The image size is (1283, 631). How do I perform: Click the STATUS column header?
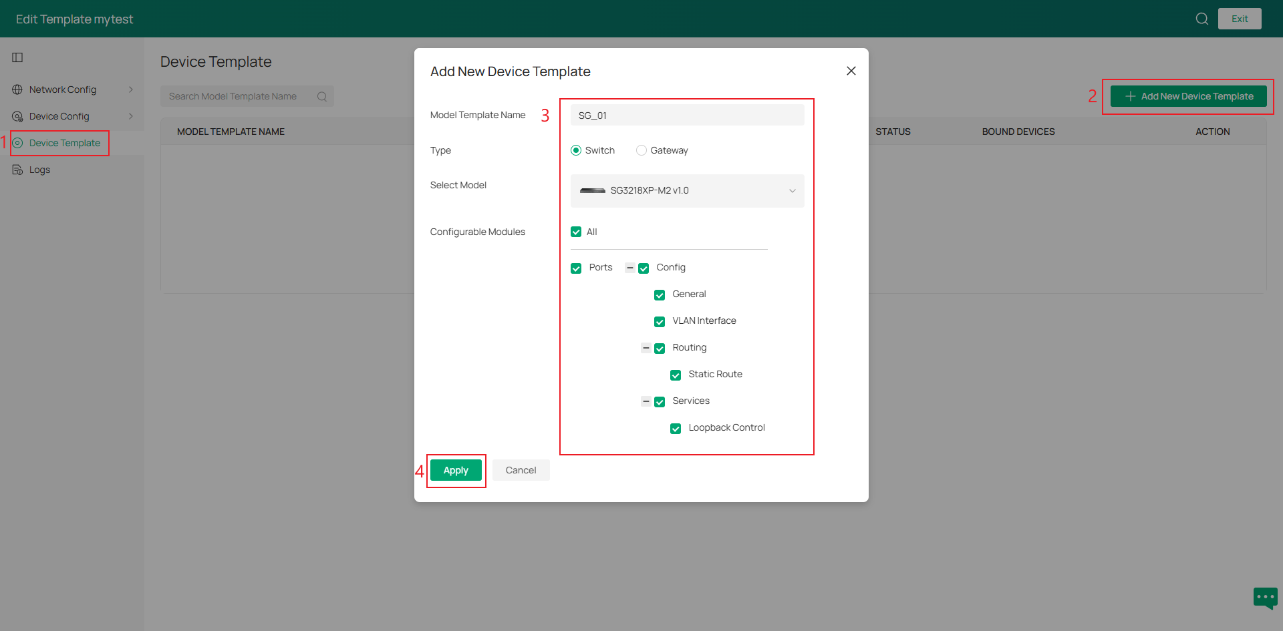point(893,132)
